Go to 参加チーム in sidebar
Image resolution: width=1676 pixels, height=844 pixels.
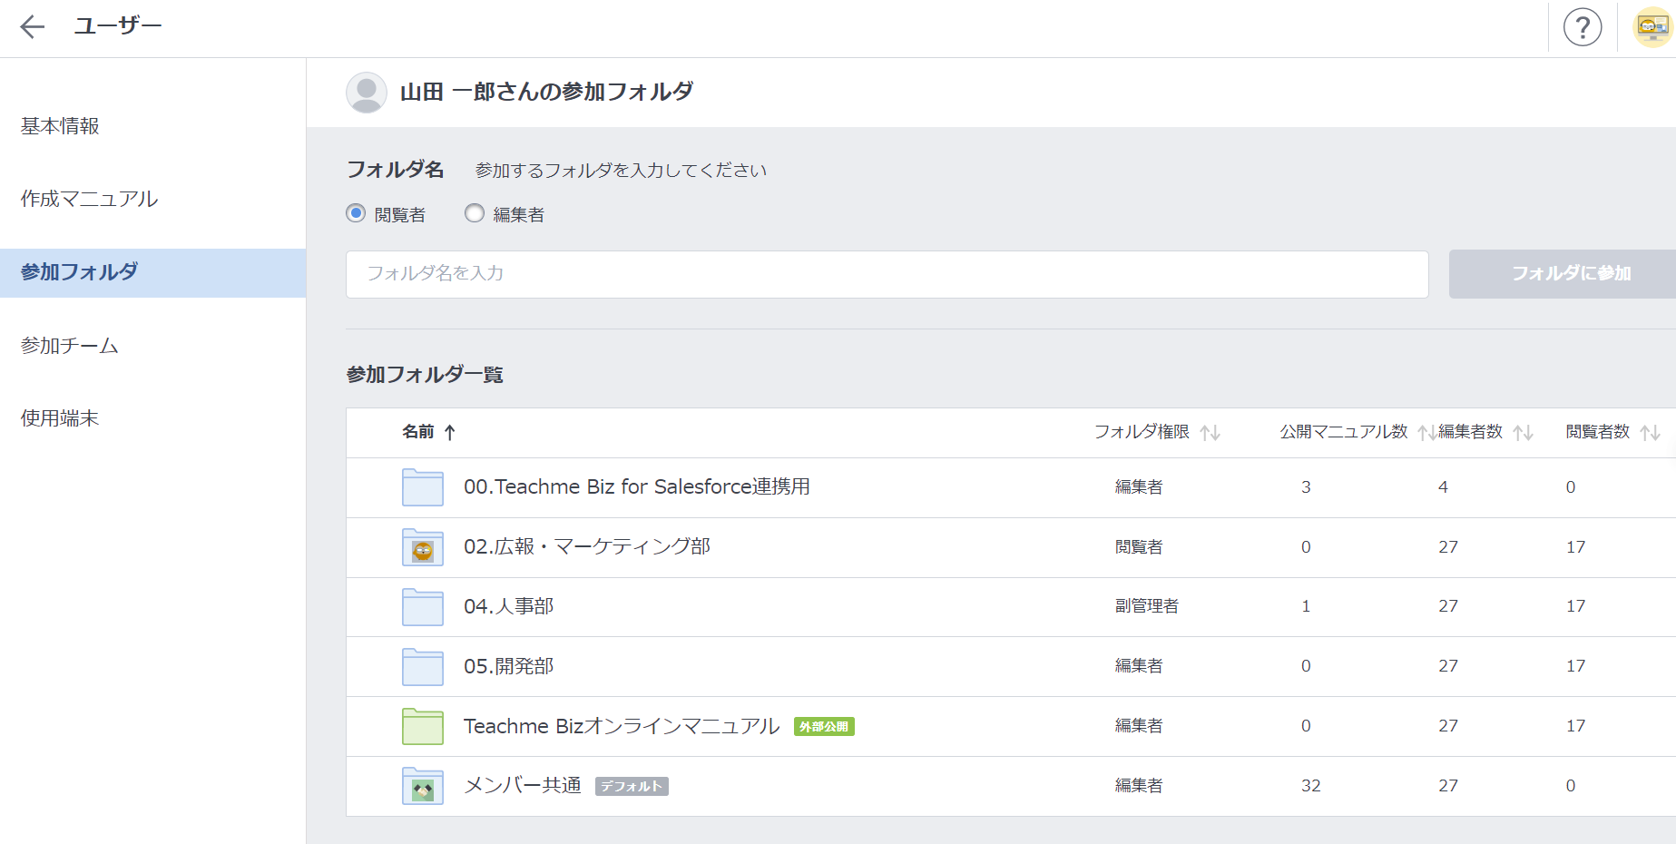point(70,346)
